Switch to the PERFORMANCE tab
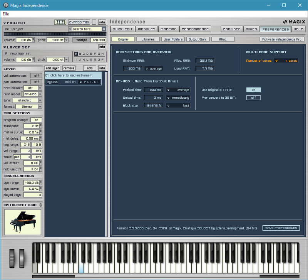308x280 pixels. (x=195, y=29)
